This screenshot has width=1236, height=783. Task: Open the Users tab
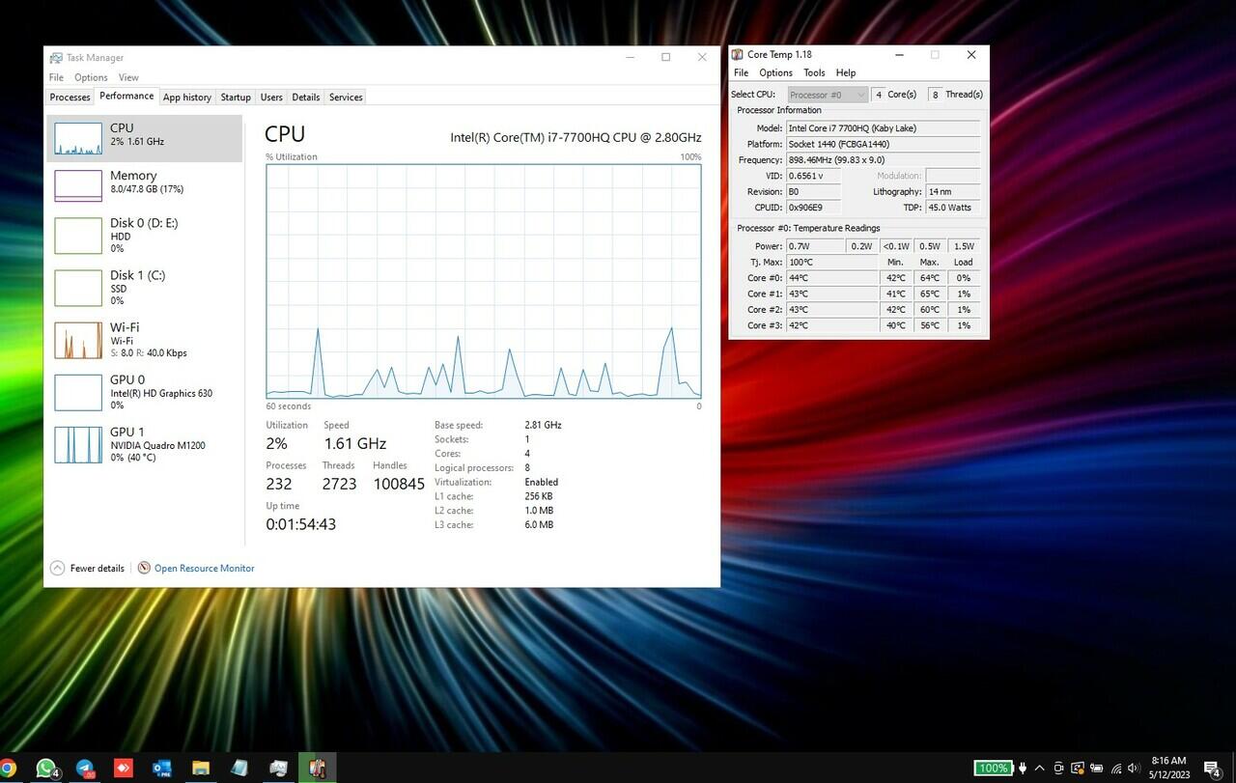271,98
